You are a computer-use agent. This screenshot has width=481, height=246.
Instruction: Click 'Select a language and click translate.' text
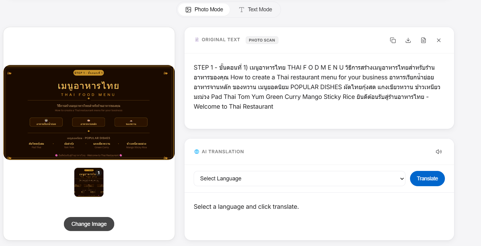pos(246,207)
